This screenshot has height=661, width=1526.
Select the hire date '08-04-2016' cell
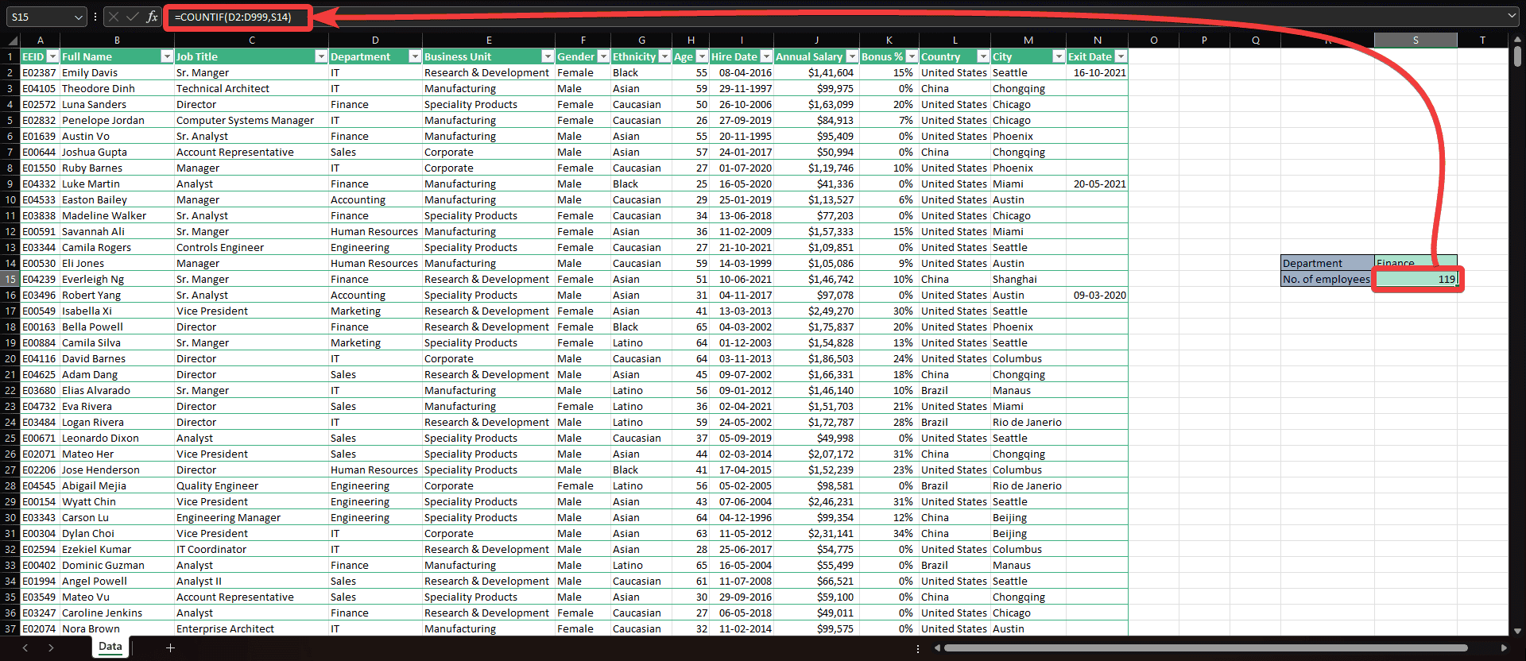tap(742, 72)
